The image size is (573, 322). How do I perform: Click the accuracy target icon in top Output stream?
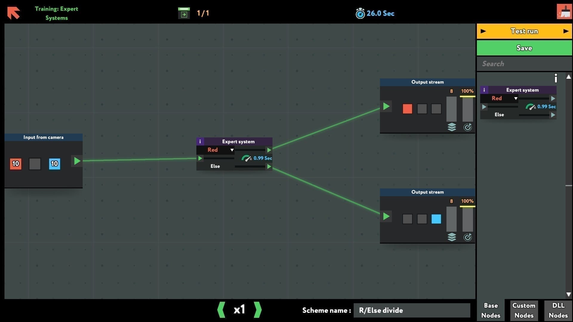468,127
